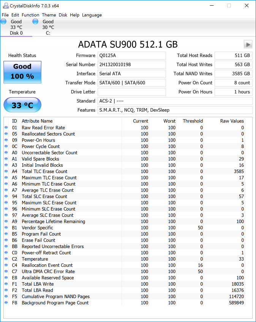
Task: Click status dot for Raw Read Error Rate
Action: [6, 127]
